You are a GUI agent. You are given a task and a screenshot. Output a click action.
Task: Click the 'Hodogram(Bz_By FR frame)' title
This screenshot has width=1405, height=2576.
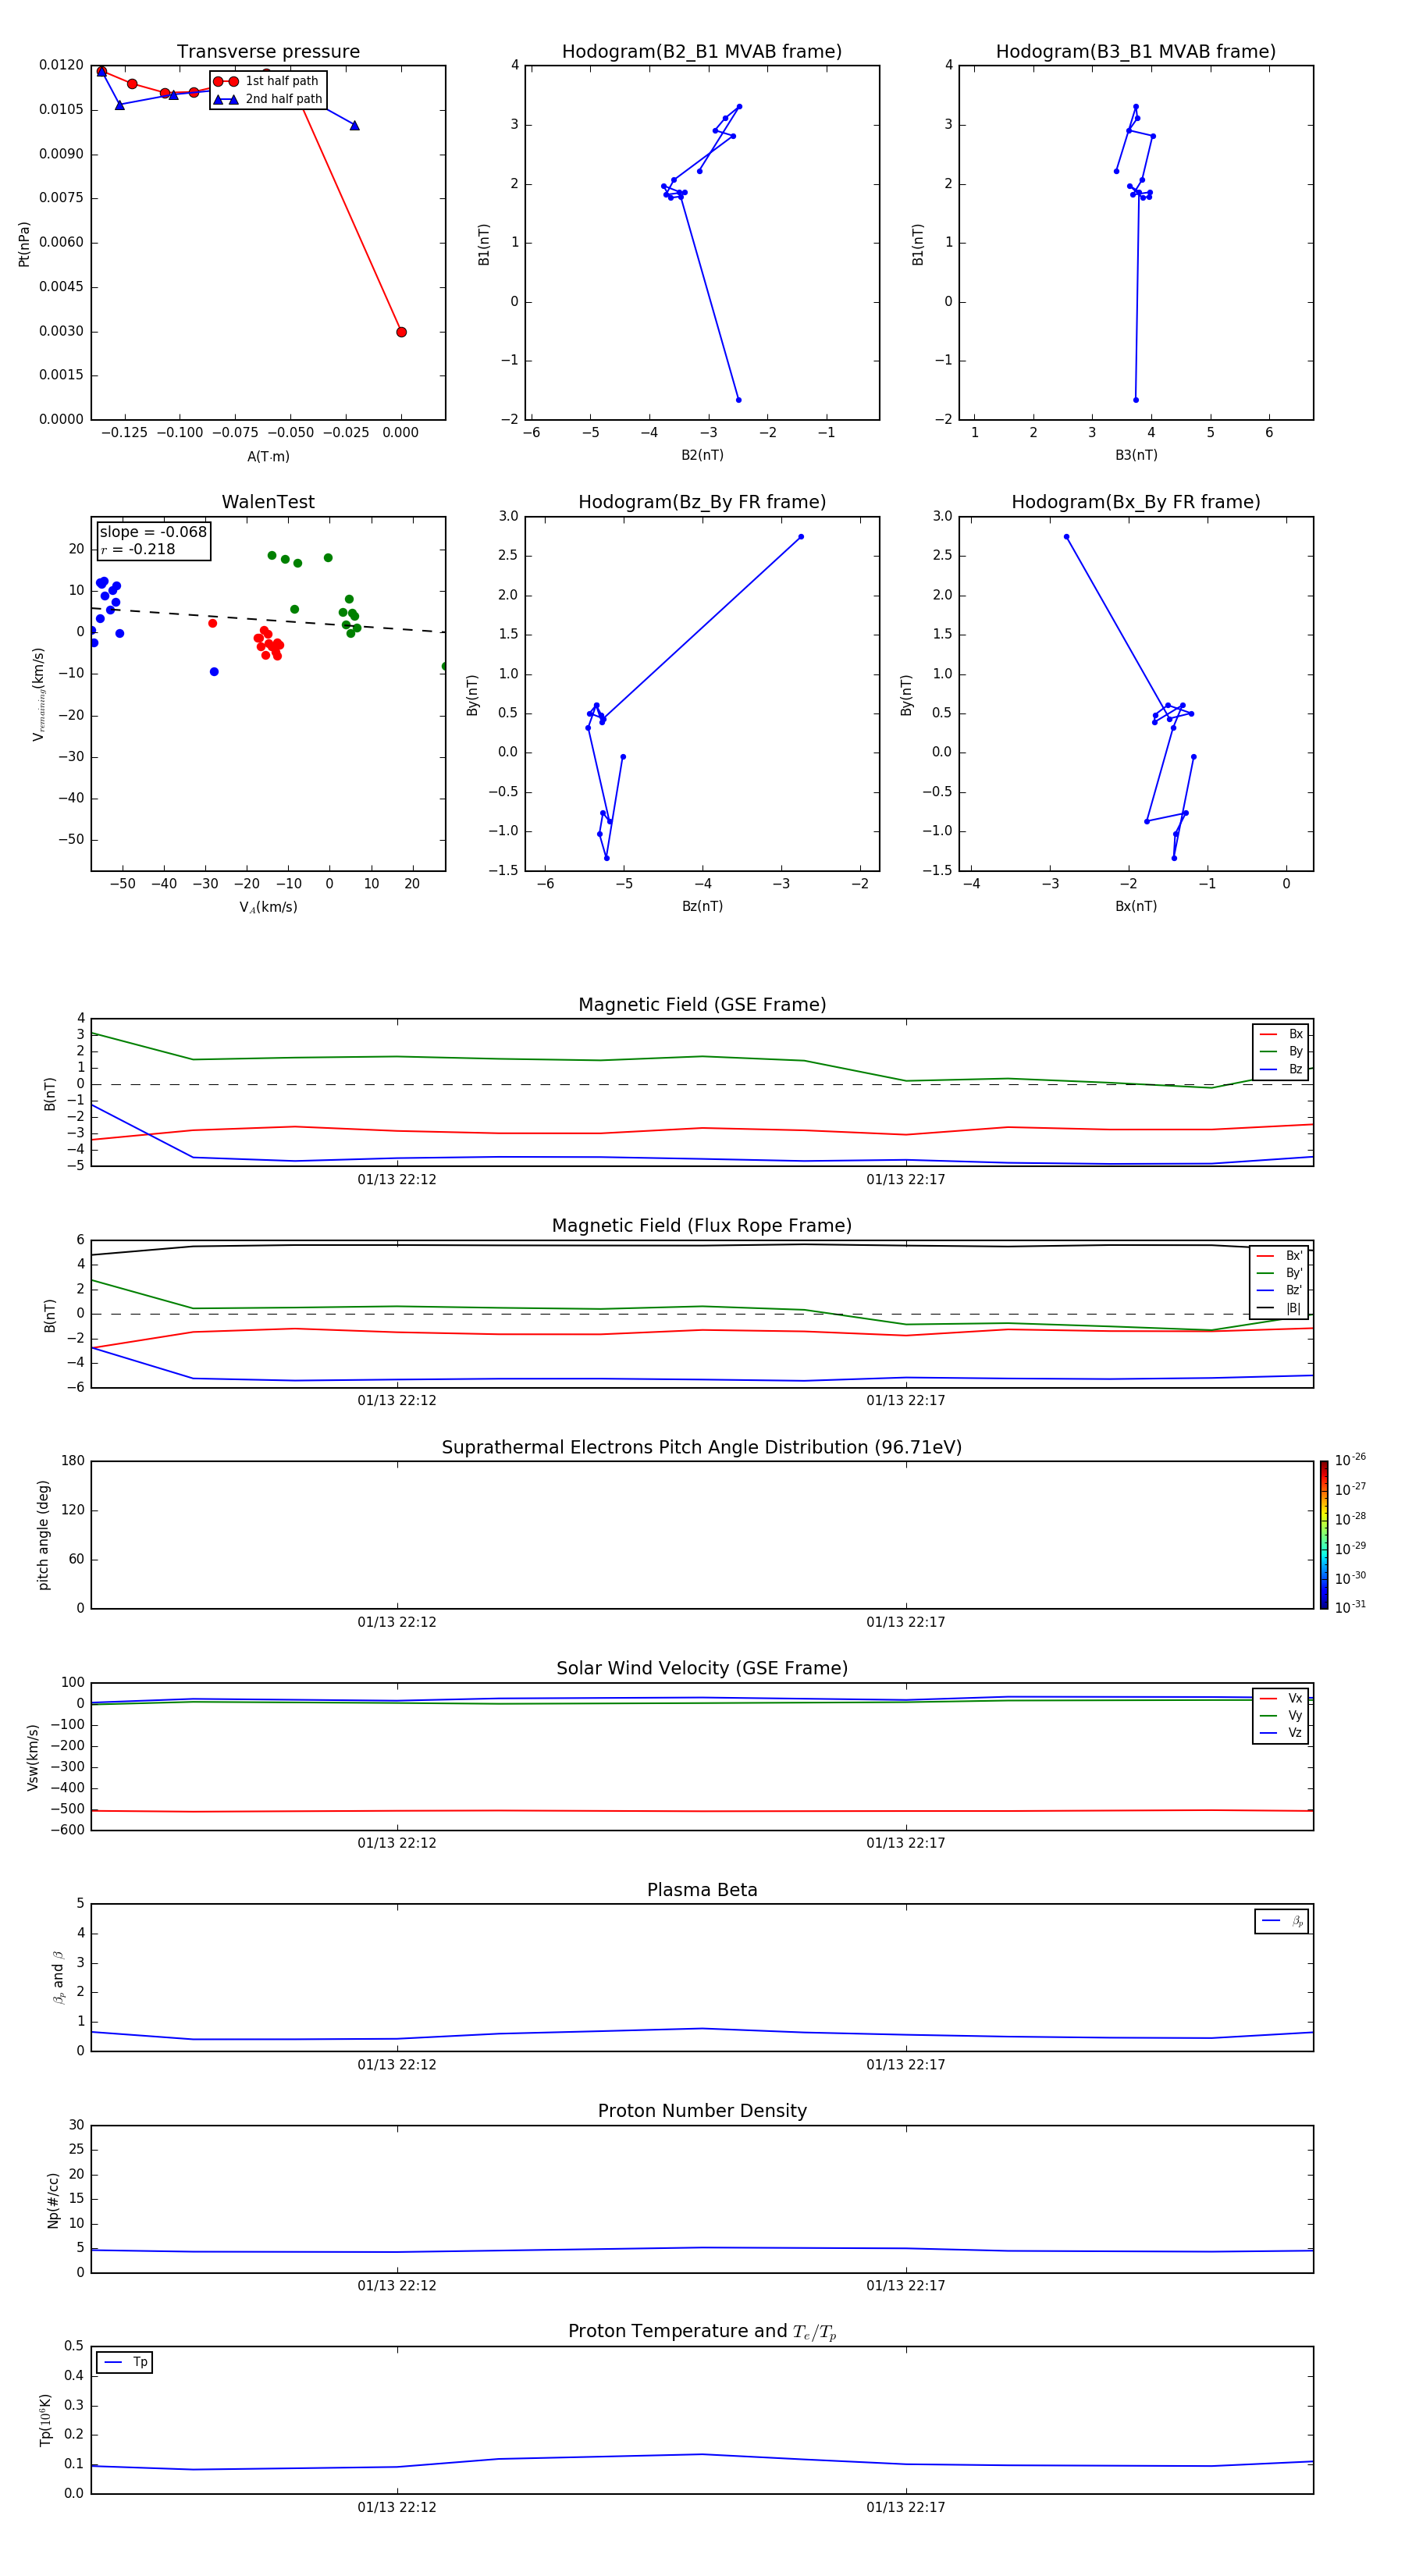[x=702, y=502]
